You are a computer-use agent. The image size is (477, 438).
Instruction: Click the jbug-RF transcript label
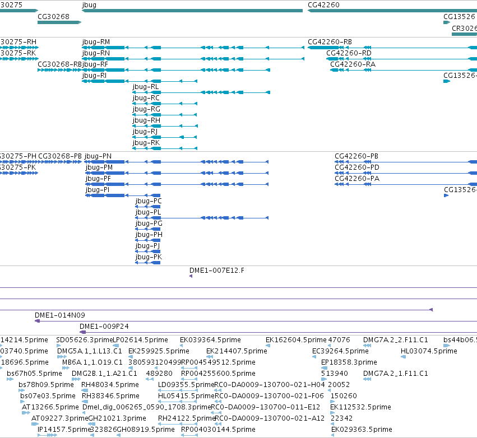(x=95, y=64)
